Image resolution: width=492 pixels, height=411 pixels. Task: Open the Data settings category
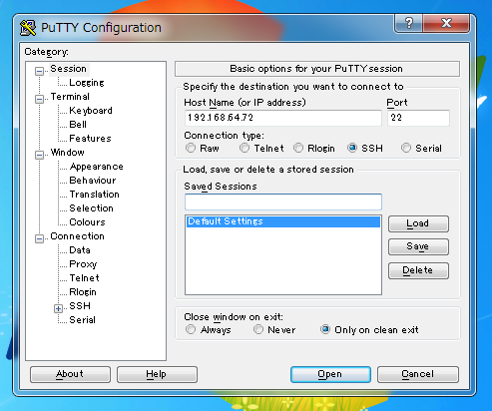(80, 250)
